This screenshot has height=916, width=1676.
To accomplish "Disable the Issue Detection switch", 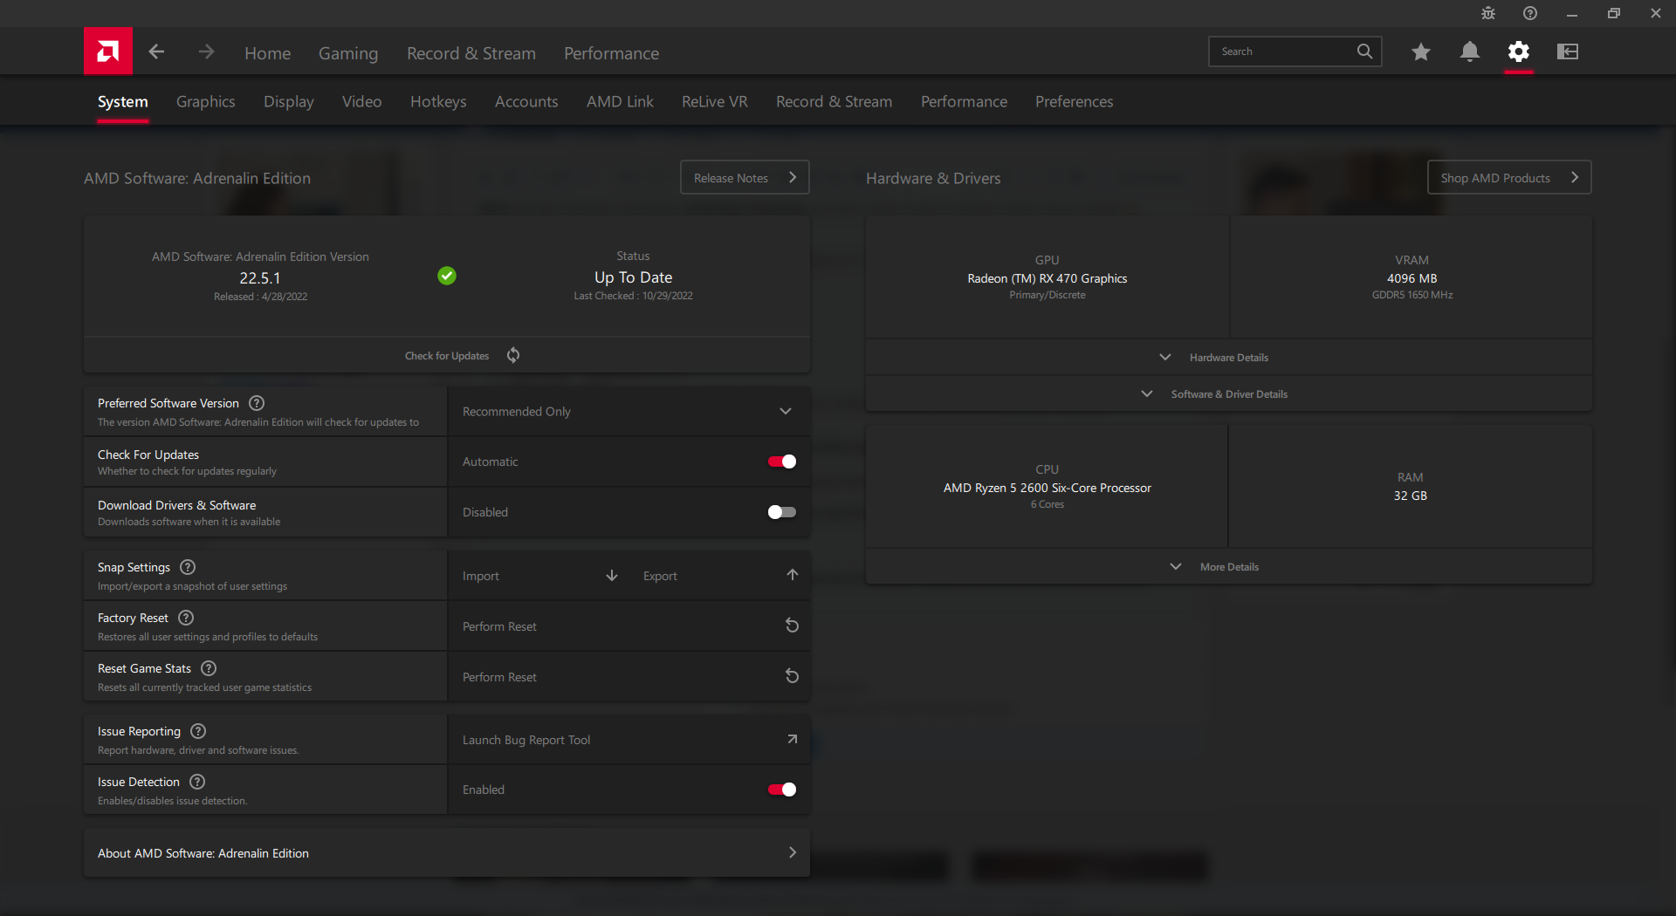I will tap(782, 790).
